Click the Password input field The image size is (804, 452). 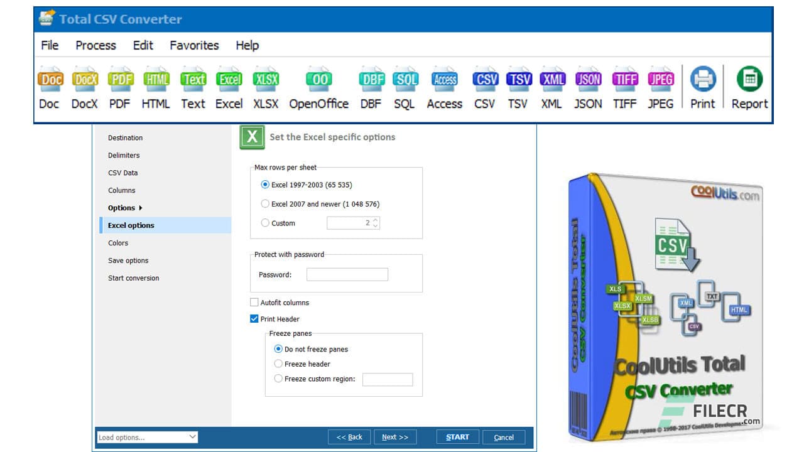347,274
